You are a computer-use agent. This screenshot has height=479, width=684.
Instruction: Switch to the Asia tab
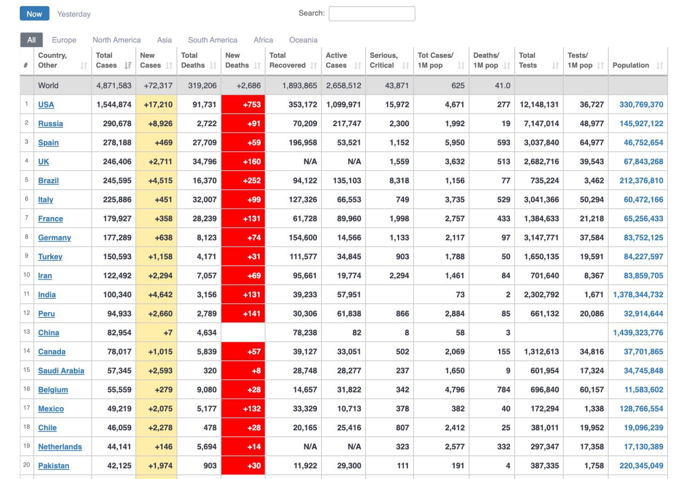[x=165, y=40]
